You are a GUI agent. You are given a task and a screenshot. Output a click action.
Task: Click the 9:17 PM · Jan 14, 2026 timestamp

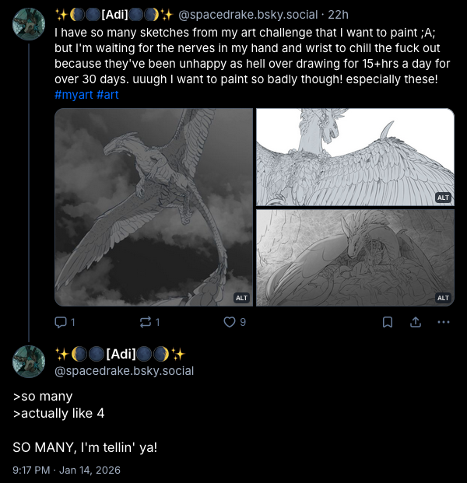click(67, 470)
